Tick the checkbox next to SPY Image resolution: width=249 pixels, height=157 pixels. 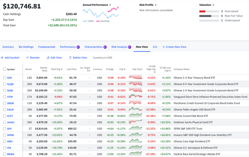click(5, 128)
